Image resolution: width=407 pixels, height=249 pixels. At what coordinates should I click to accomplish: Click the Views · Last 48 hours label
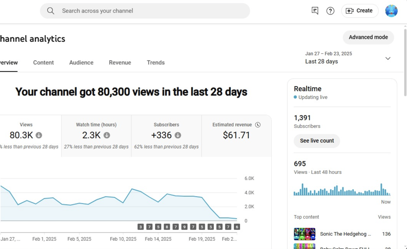pos(318,172)
